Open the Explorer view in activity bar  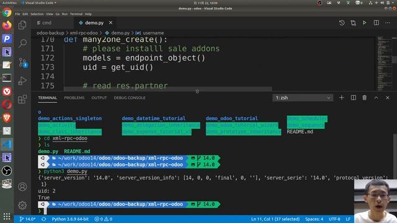pos(22,25)
